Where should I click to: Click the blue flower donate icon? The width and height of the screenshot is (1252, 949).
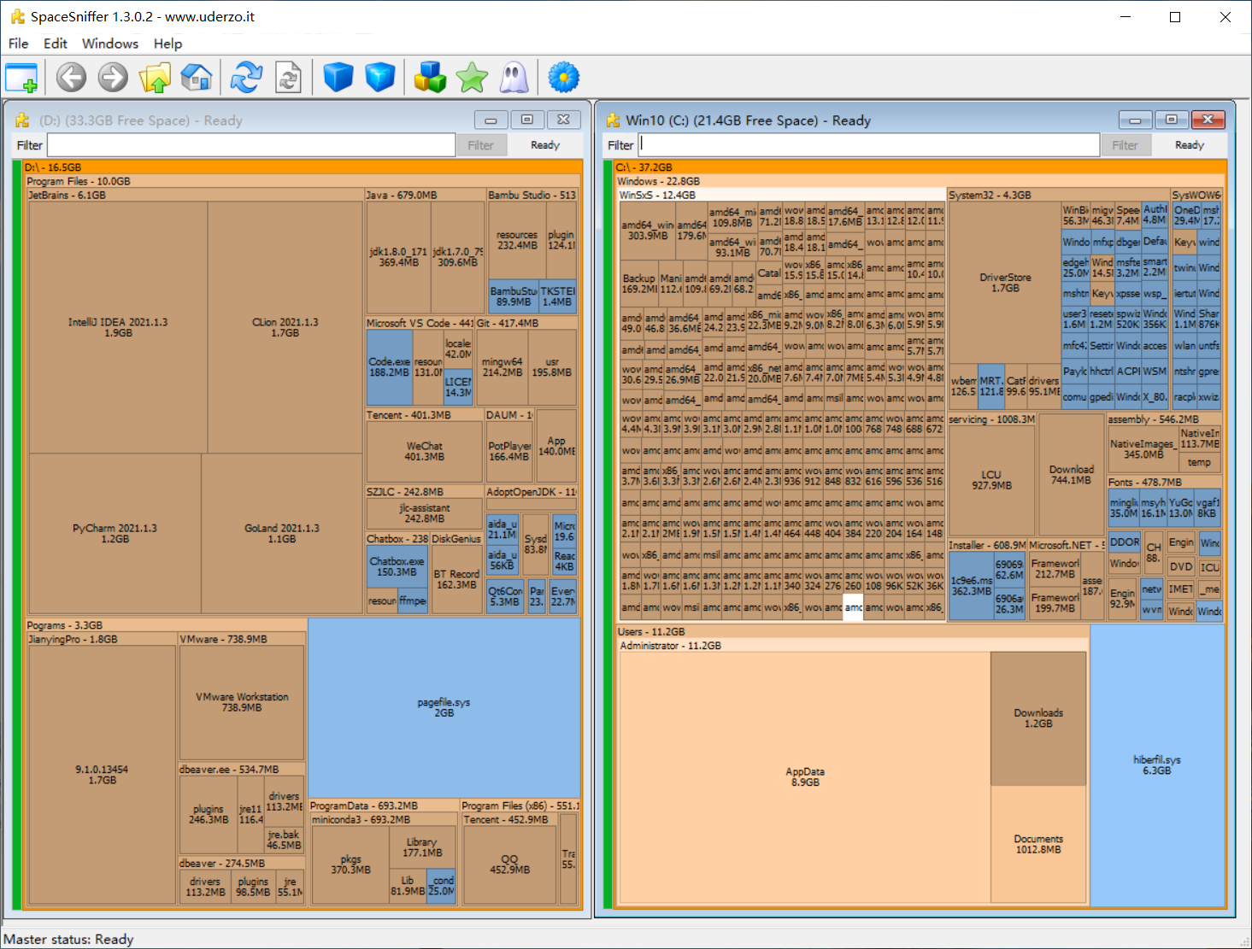pyautogui.click(x=563, y=78)
